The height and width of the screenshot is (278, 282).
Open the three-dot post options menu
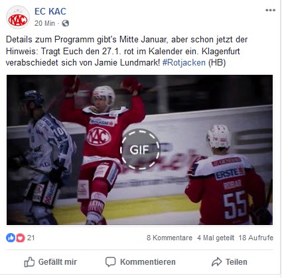coord(270,10)
